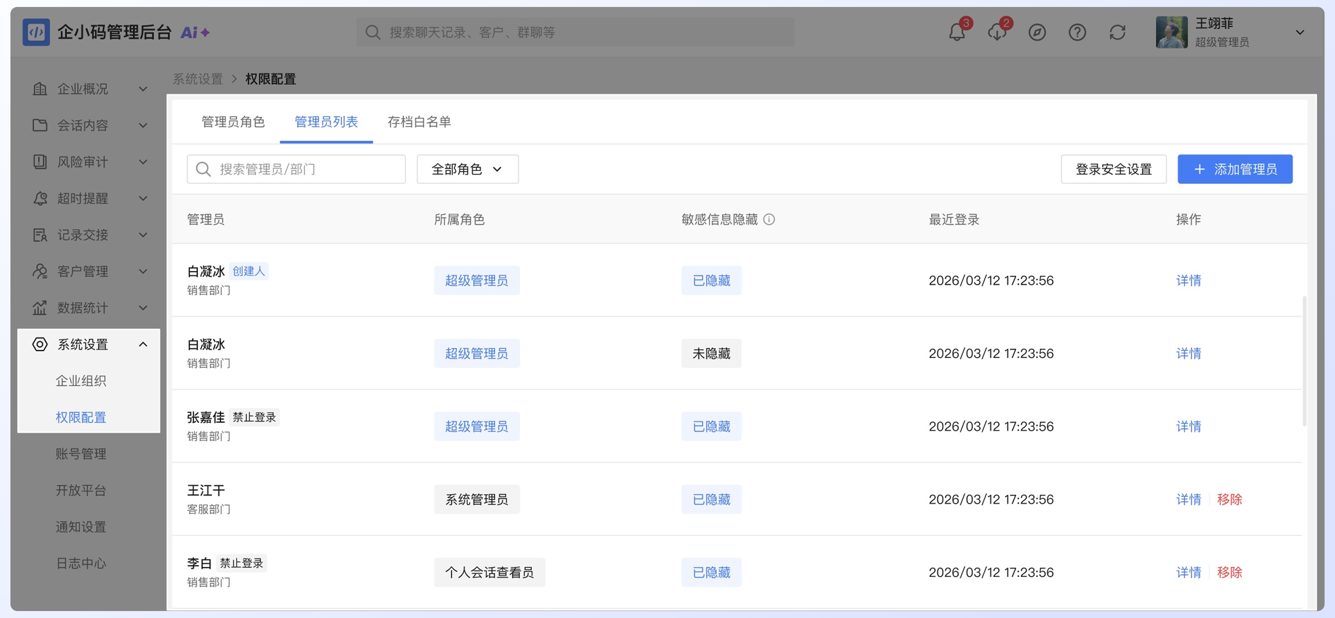Click the refresh sync icon

pyautogui.click(x=1117, y=33)
